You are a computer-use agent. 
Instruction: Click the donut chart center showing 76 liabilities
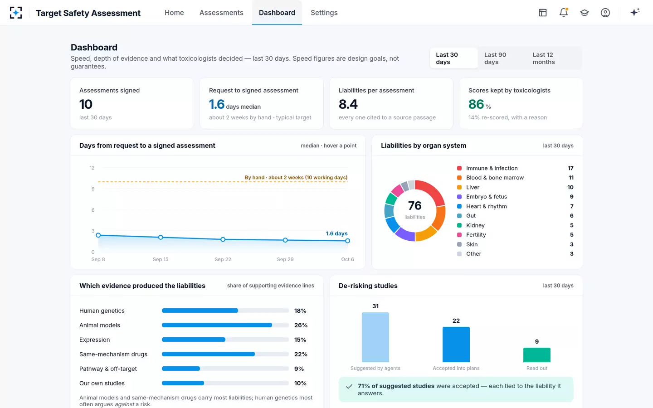(415, 210)
